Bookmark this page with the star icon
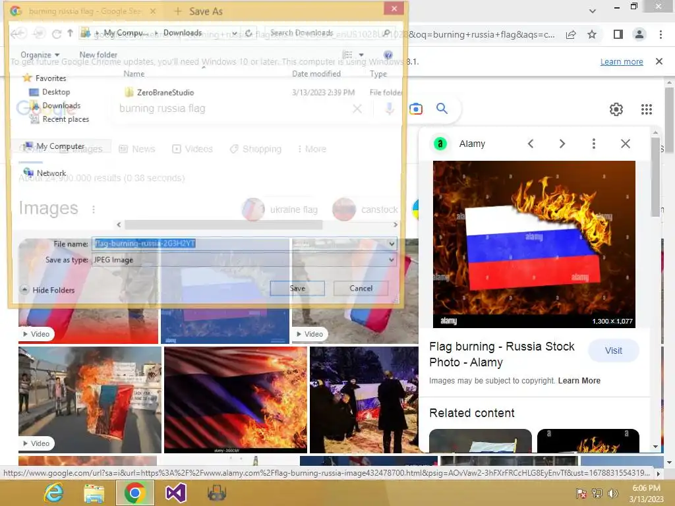The height and width of the screenshot is (506, 675). pyautogui.click(x=592, y=34)
